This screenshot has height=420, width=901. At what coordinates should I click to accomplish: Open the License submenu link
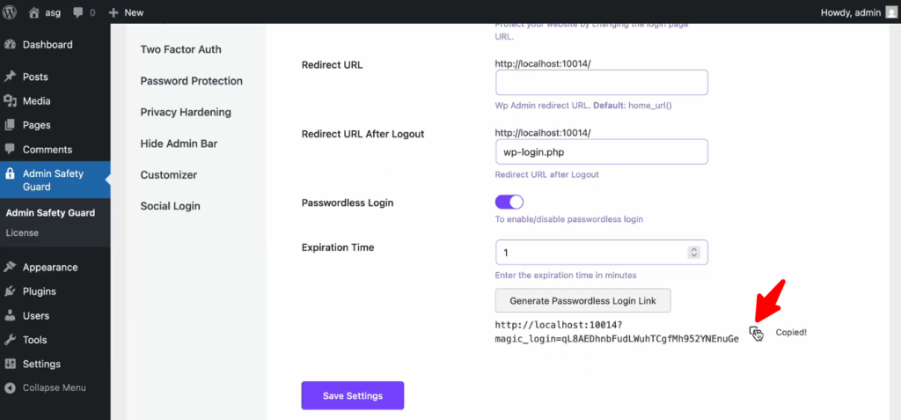click(22, 232)
